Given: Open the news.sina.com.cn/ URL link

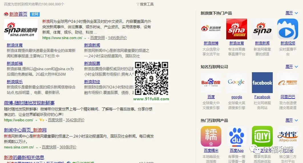Looking at the screenshot, I should pos(19,147).
